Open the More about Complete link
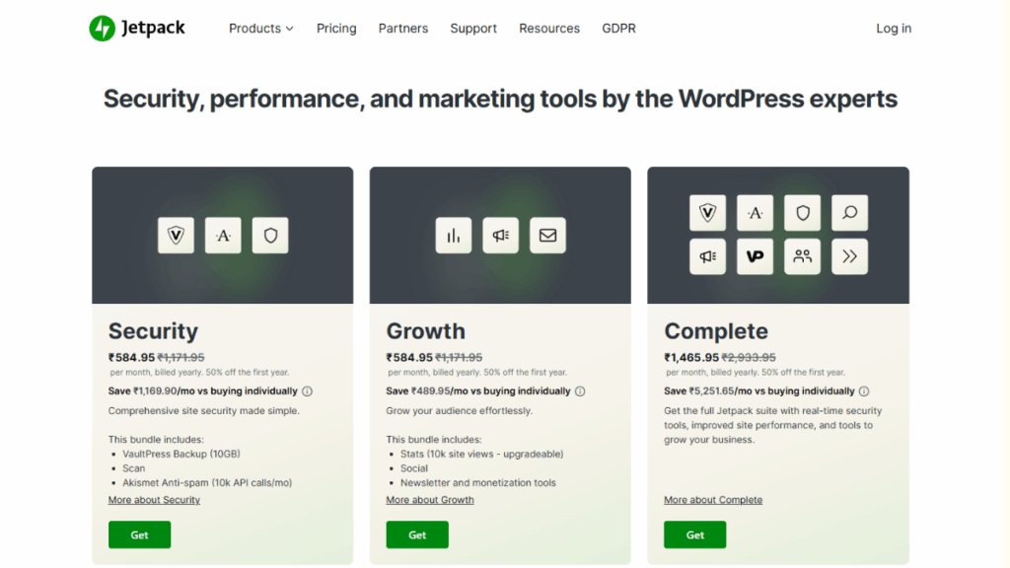 pos(713,500)
